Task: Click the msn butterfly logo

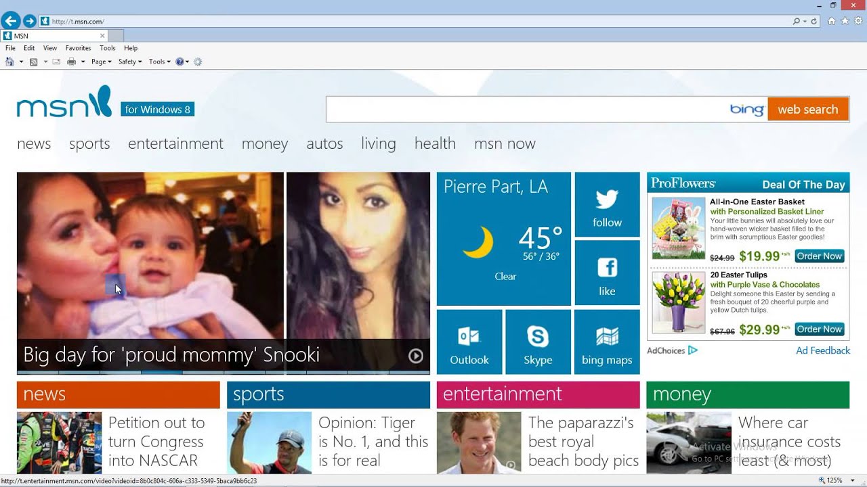Action: [64, 101]
